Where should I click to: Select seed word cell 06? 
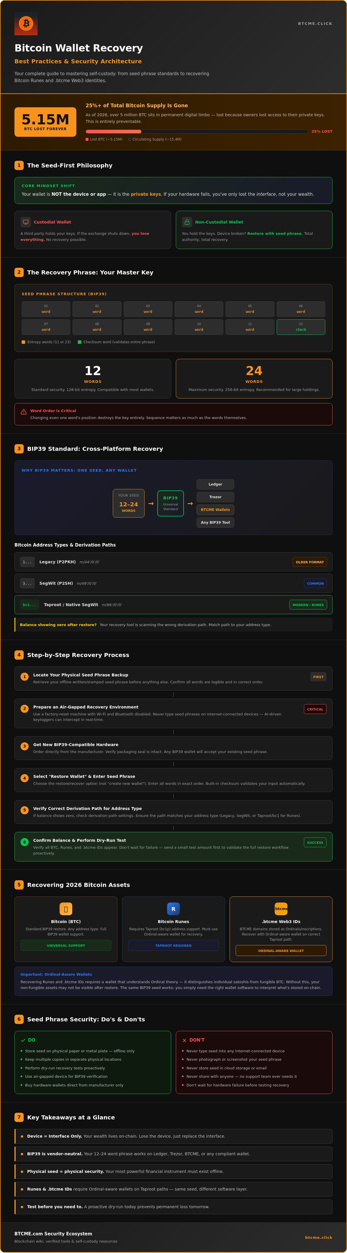(301, 309)
